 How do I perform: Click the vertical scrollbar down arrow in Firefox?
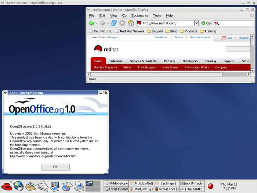click(x=252, y=70)
